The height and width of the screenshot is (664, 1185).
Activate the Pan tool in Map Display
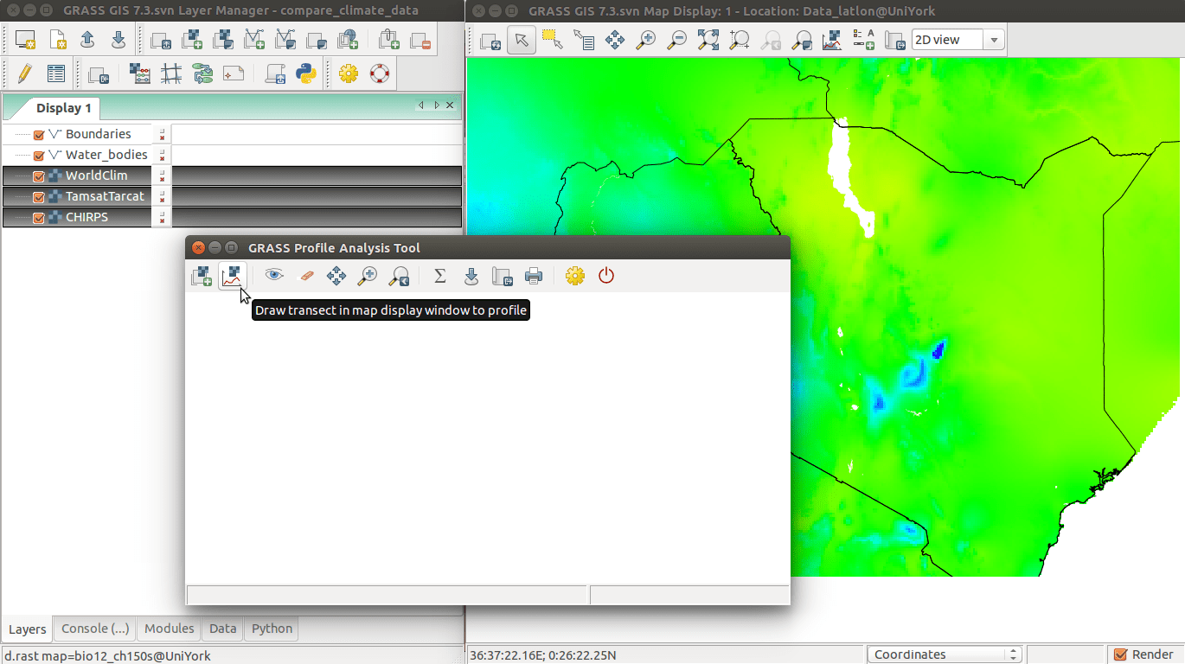(x=614, y=40)
